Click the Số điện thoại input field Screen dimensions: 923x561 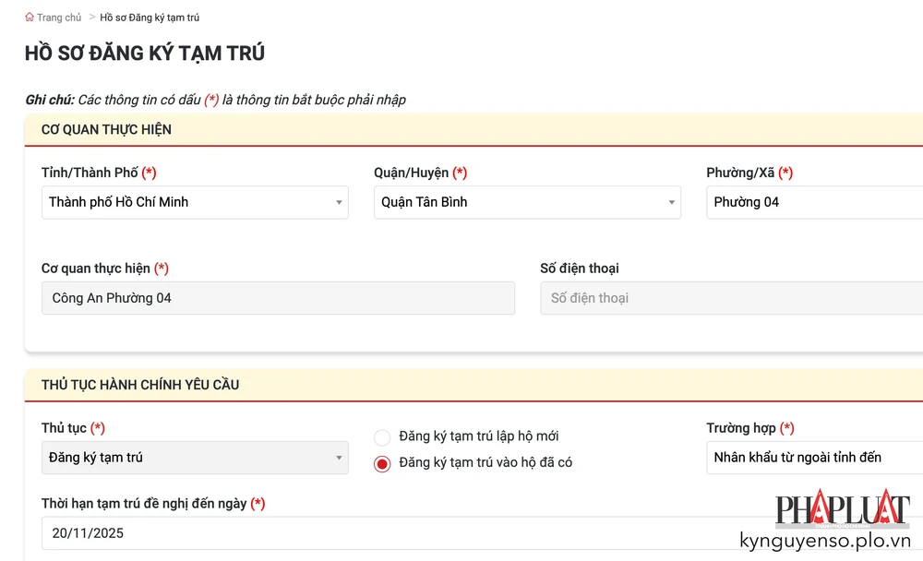(729, 298)
